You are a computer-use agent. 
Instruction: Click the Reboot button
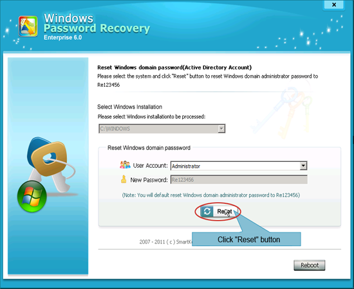[x=310, y=265]
